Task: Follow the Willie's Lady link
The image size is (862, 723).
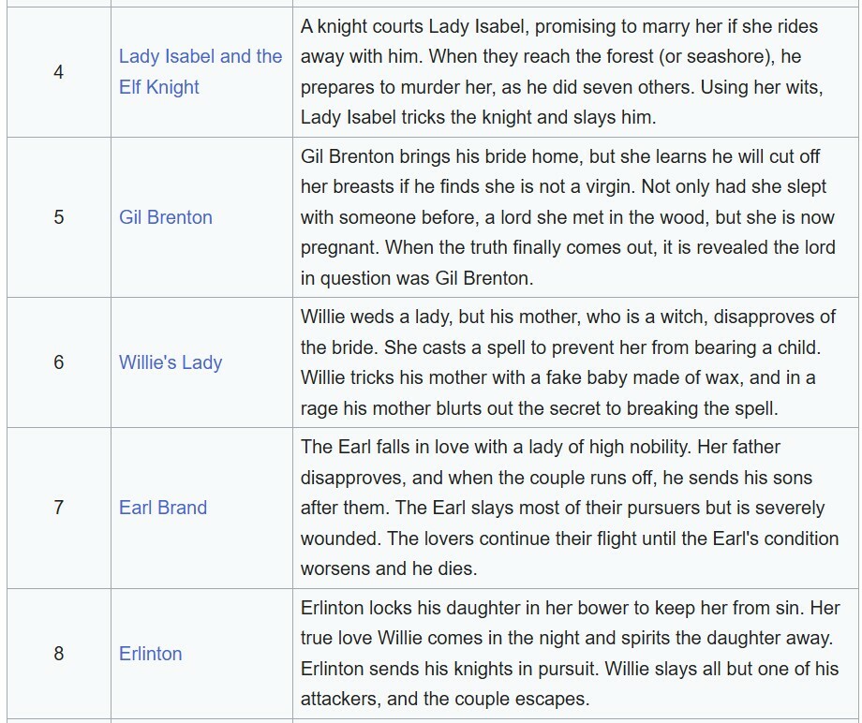Action: point(171,362)
